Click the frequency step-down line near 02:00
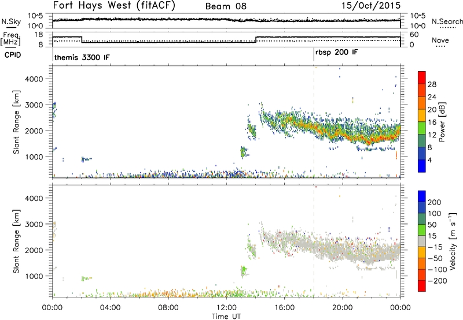 (x=82, y=40)
